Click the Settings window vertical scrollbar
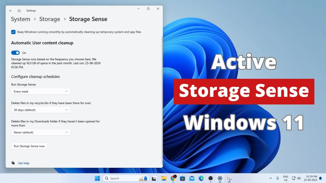 click(x=162, y=100)
